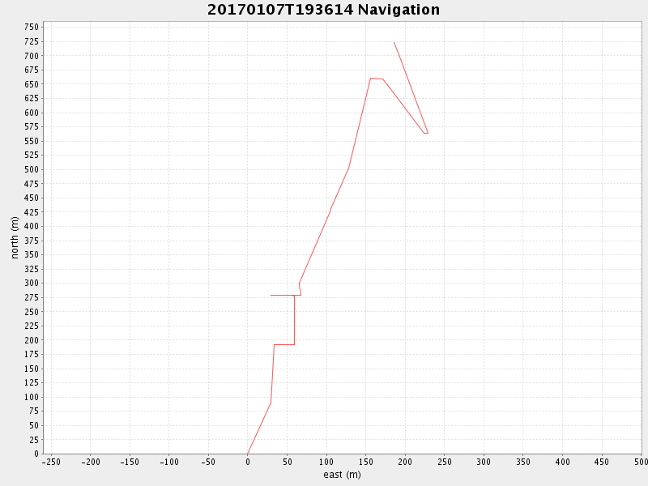
Task: Click the chart title "20170107T193614 Navigation"
Action: tap(324, 10)
